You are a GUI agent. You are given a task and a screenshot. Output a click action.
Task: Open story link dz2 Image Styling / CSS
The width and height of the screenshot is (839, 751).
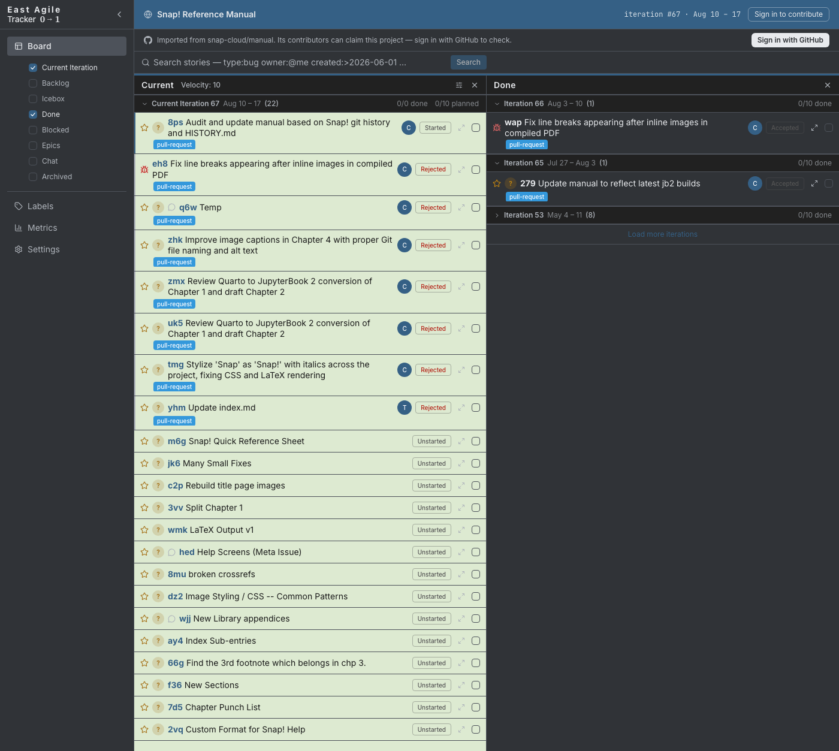[175, 596]
